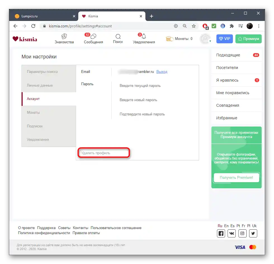This screenshot has height=264, width=274.
Task: Open Сообщения with 12 unread
Action: 93,39
